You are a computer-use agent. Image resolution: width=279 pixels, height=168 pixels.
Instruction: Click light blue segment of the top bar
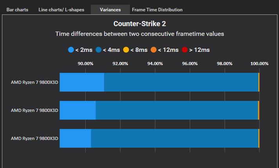point(81,82)
